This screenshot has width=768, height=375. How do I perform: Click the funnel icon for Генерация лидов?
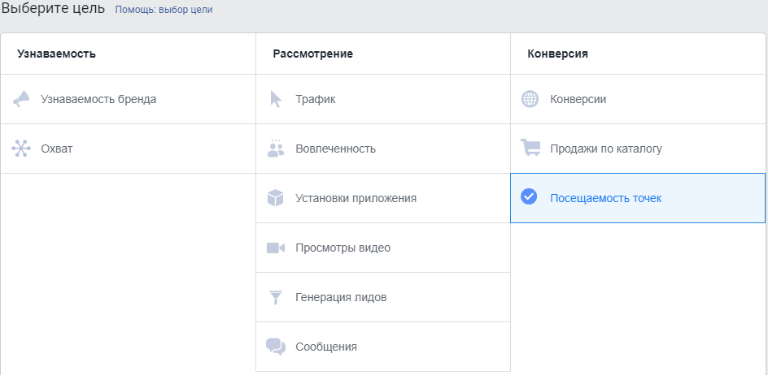pyautogui.click(x=276, y=298)
